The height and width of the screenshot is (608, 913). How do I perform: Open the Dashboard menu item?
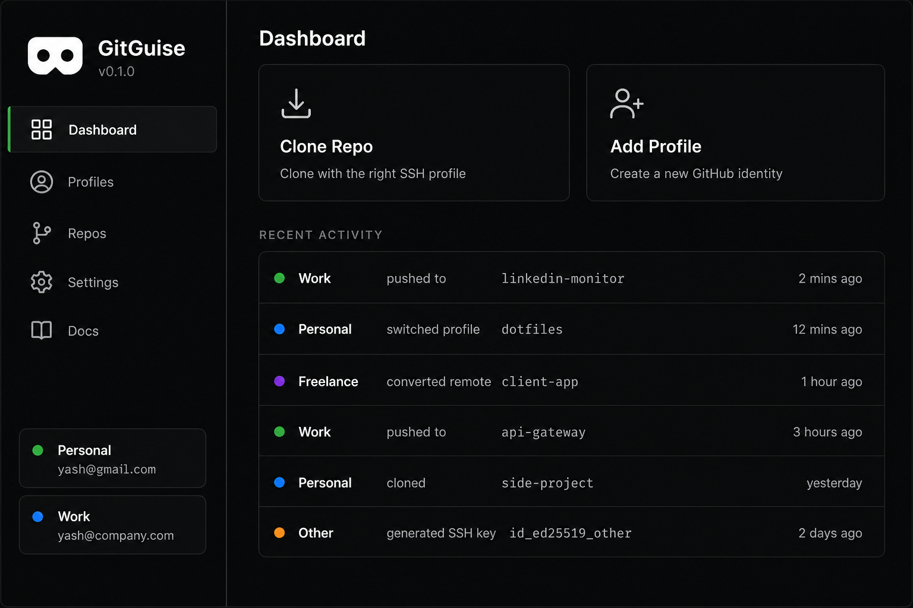[x=112, y=129]
